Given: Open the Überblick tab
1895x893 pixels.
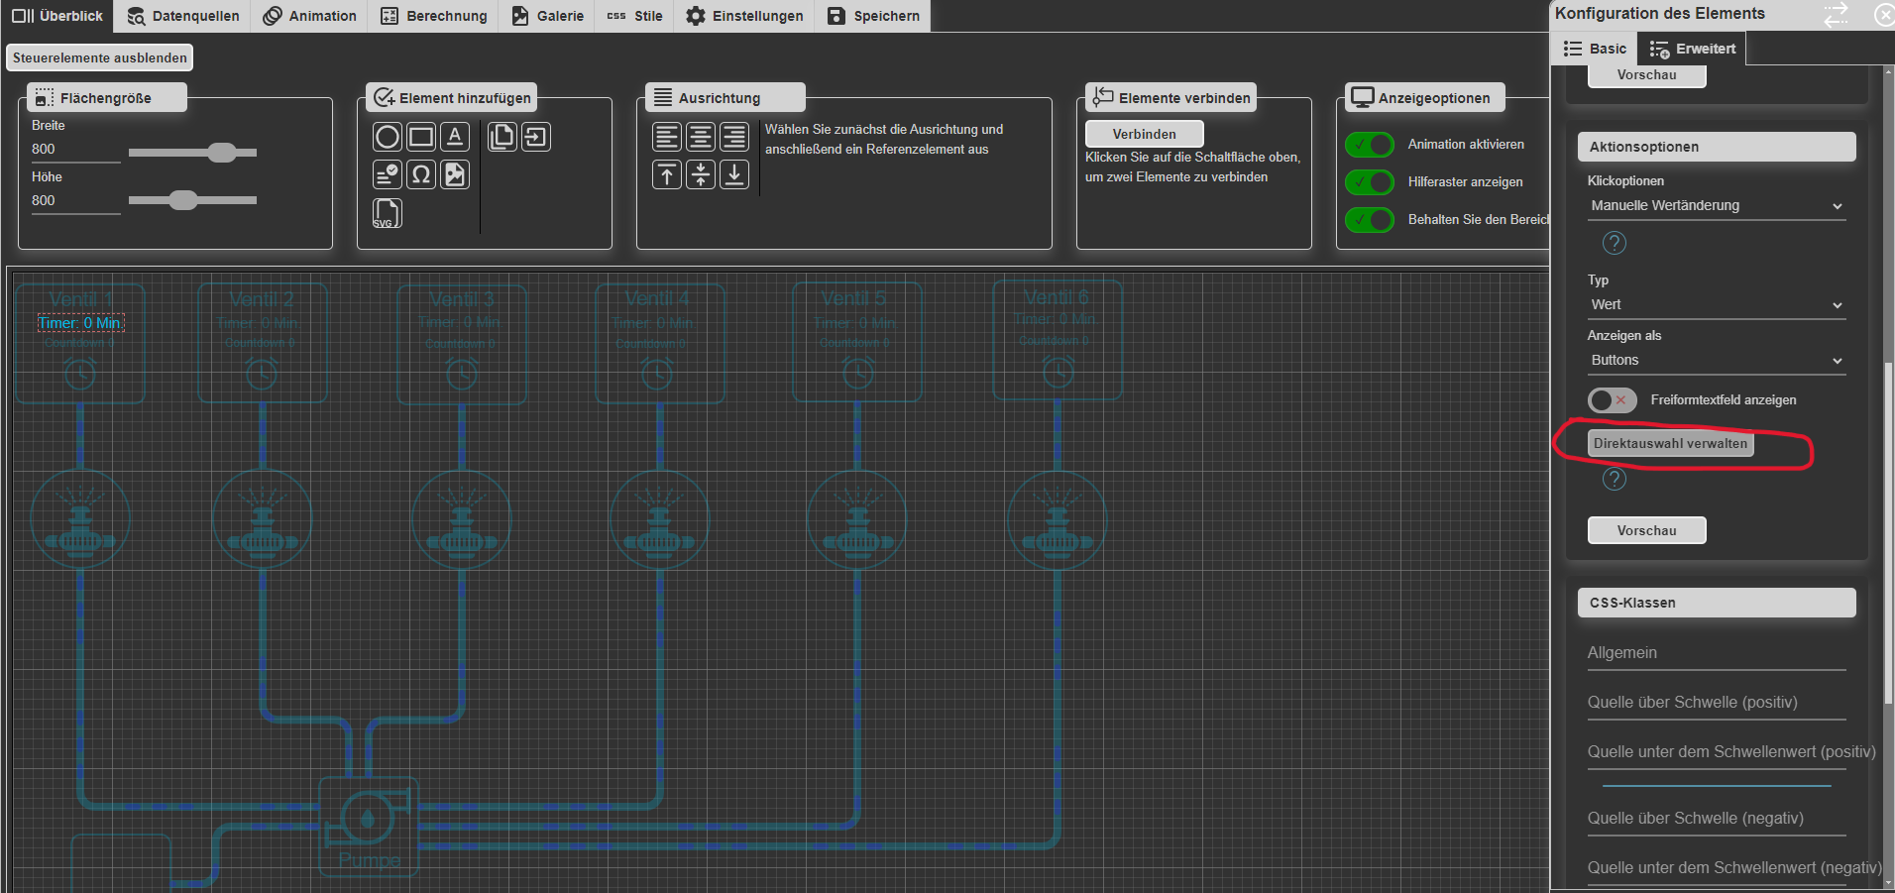Looking at the screenshot, I should click(57, 16).
